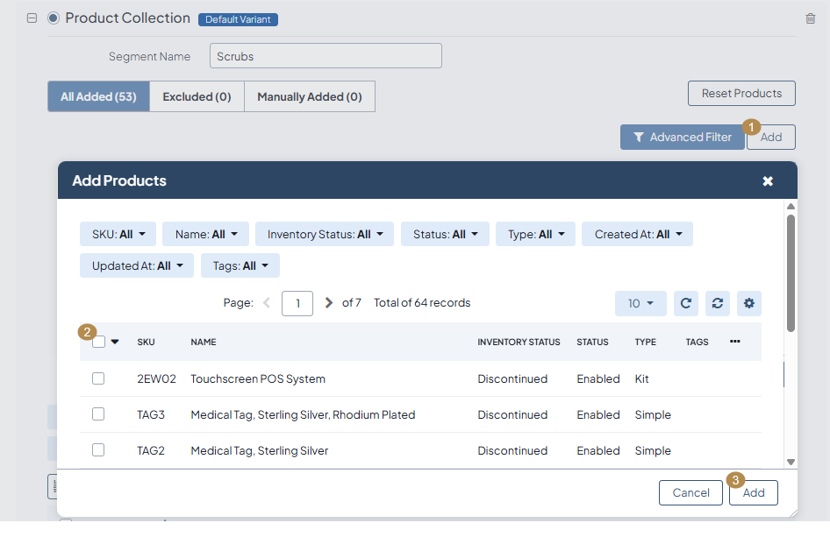Tick checkbox for SKU TAG3 row

click(98, 414)
